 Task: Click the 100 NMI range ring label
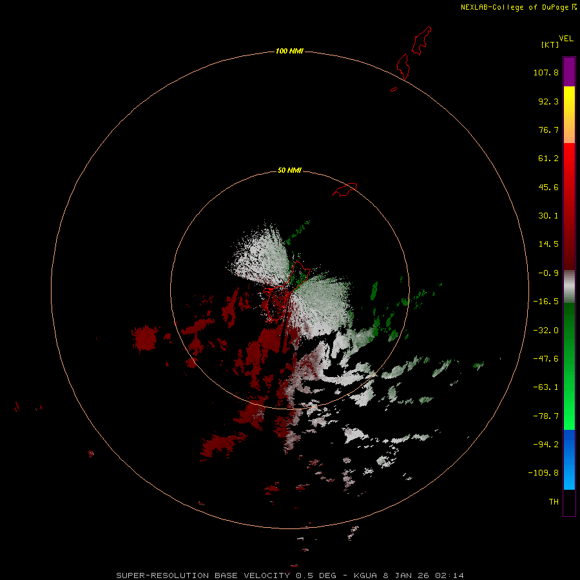[289, 51]
